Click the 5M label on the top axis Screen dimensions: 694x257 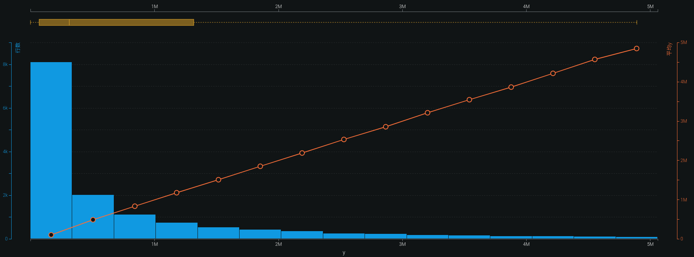coord(650,7)
